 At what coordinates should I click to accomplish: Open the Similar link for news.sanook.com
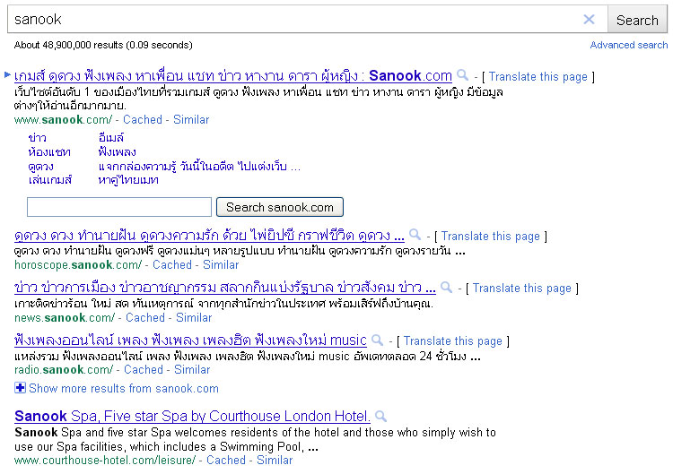pos(194,317)
